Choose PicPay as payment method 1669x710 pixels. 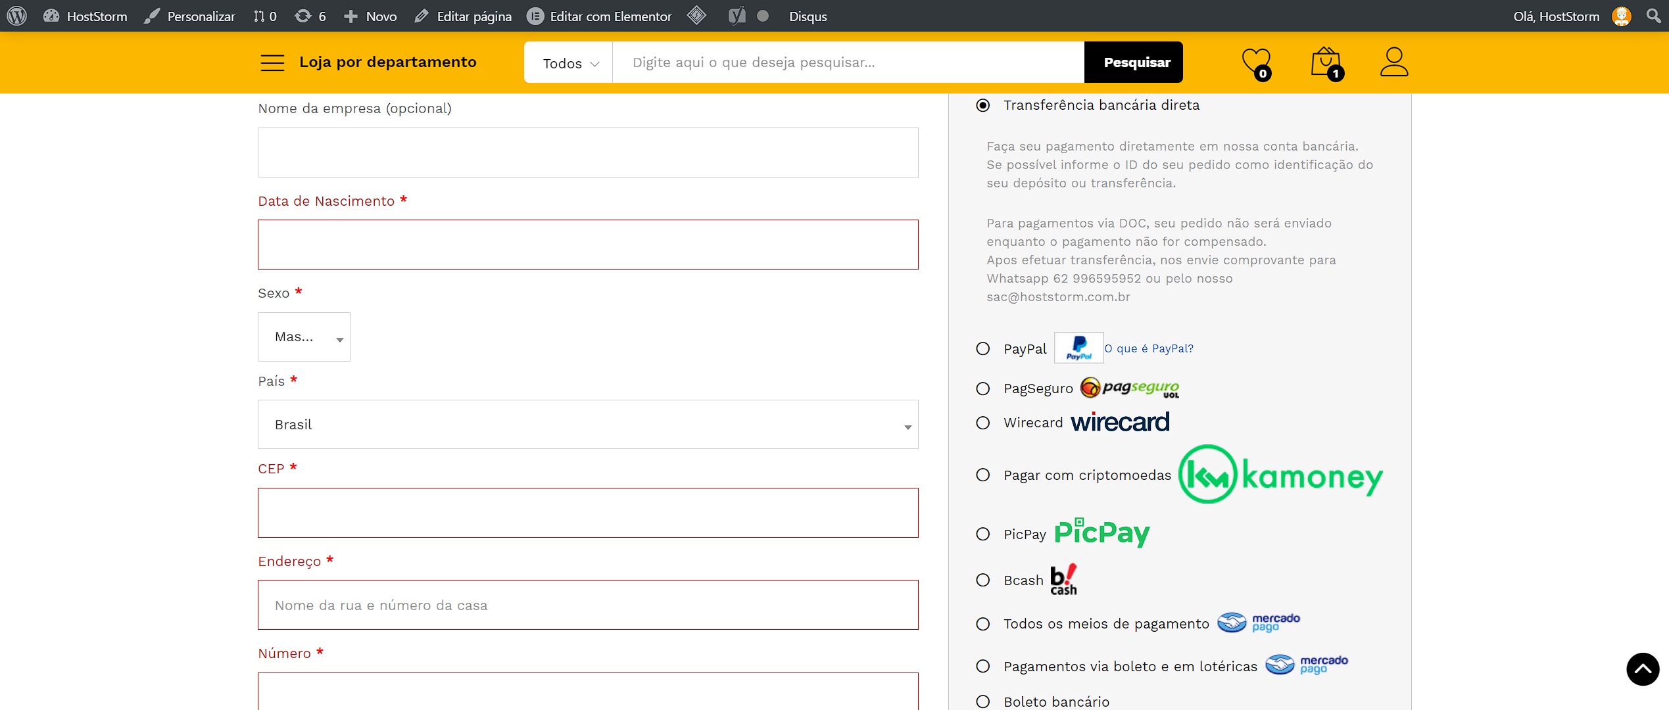pos(982,534)
